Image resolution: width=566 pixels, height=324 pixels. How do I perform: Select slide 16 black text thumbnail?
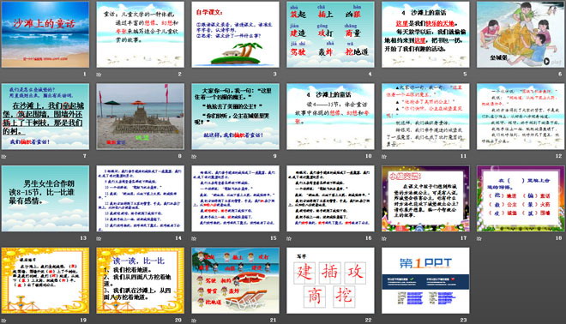coord(330,199)
